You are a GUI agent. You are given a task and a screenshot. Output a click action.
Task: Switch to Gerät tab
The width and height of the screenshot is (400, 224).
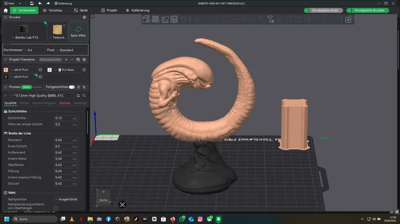tap(81, 10)
